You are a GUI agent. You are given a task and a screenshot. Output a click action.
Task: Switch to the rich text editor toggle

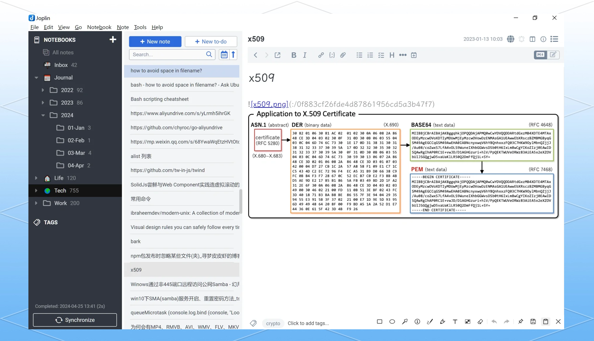pos(553,55)
